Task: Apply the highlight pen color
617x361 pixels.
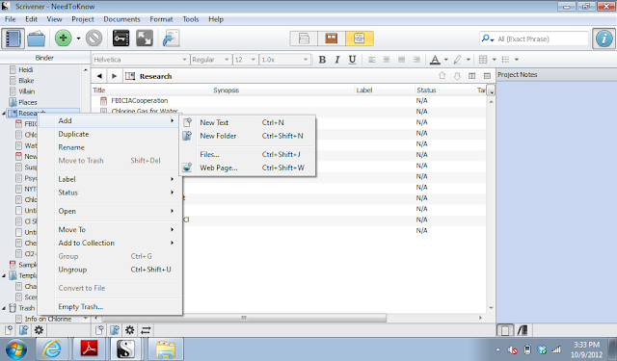Action: (x=457, y=60)
